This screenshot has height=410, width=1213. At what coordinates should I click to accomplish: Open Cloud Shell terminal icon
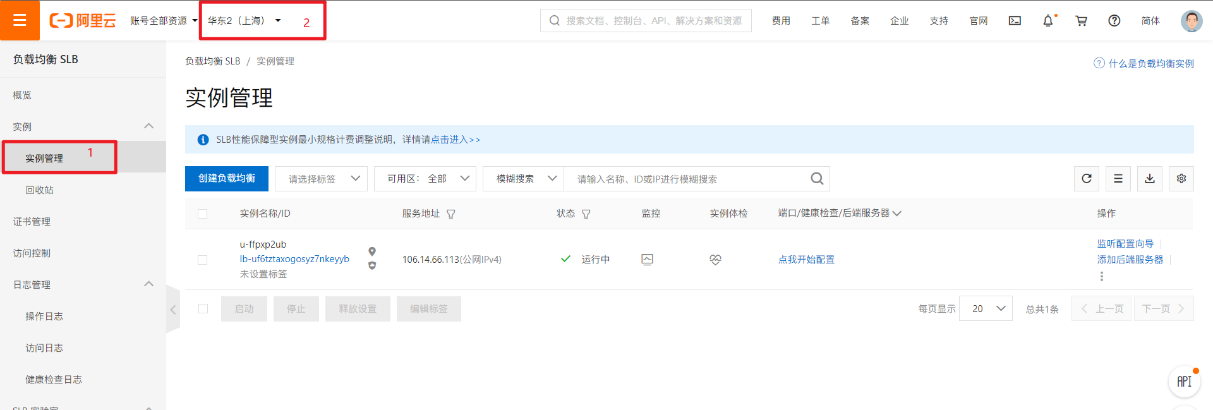(x=1015, y=21)
